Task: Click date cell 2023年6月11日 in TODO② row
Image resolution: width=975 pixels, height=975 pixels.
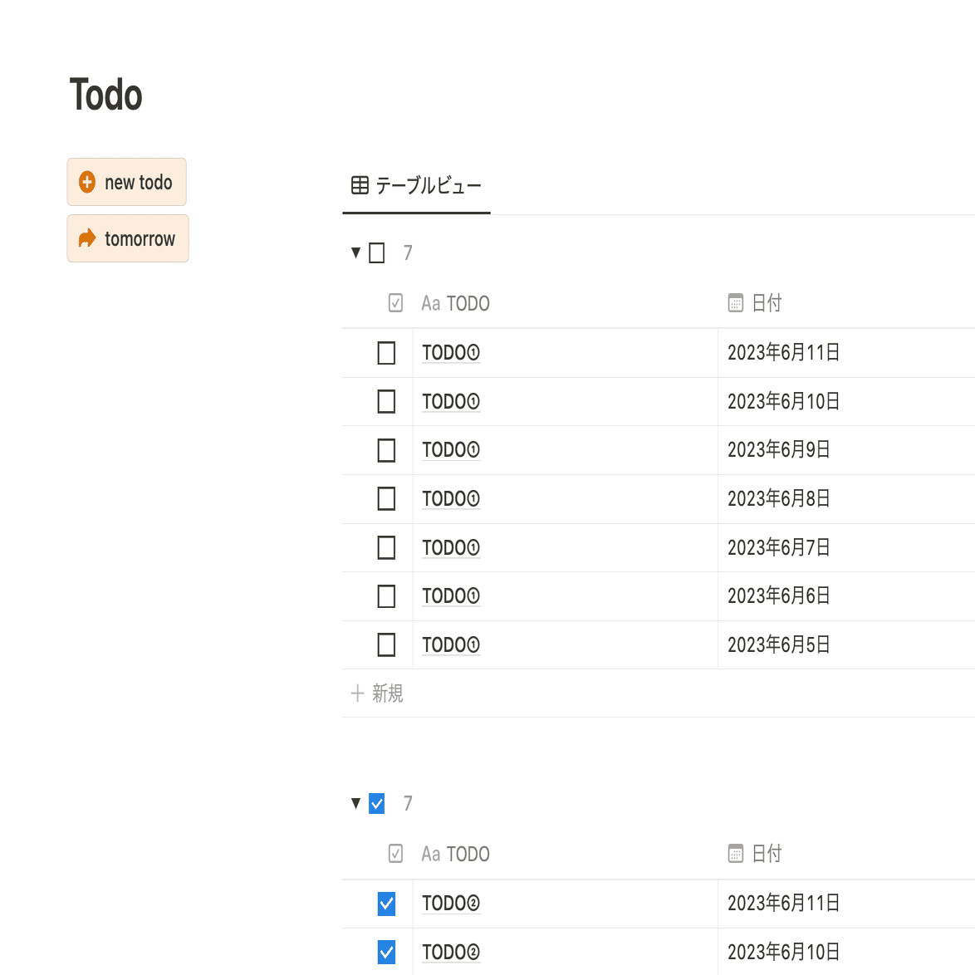Action: coord(783,903)
